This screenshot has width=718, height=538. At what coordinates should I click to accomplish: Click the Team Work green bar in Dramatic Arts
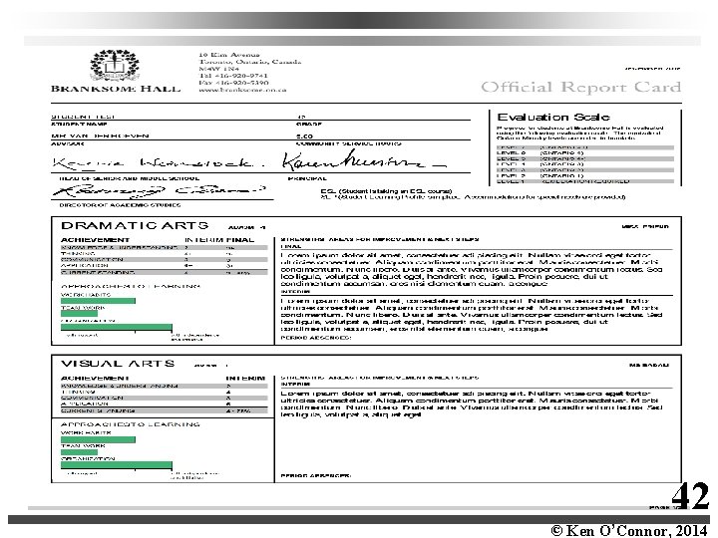pyautogui.click(x=79, y=314)
